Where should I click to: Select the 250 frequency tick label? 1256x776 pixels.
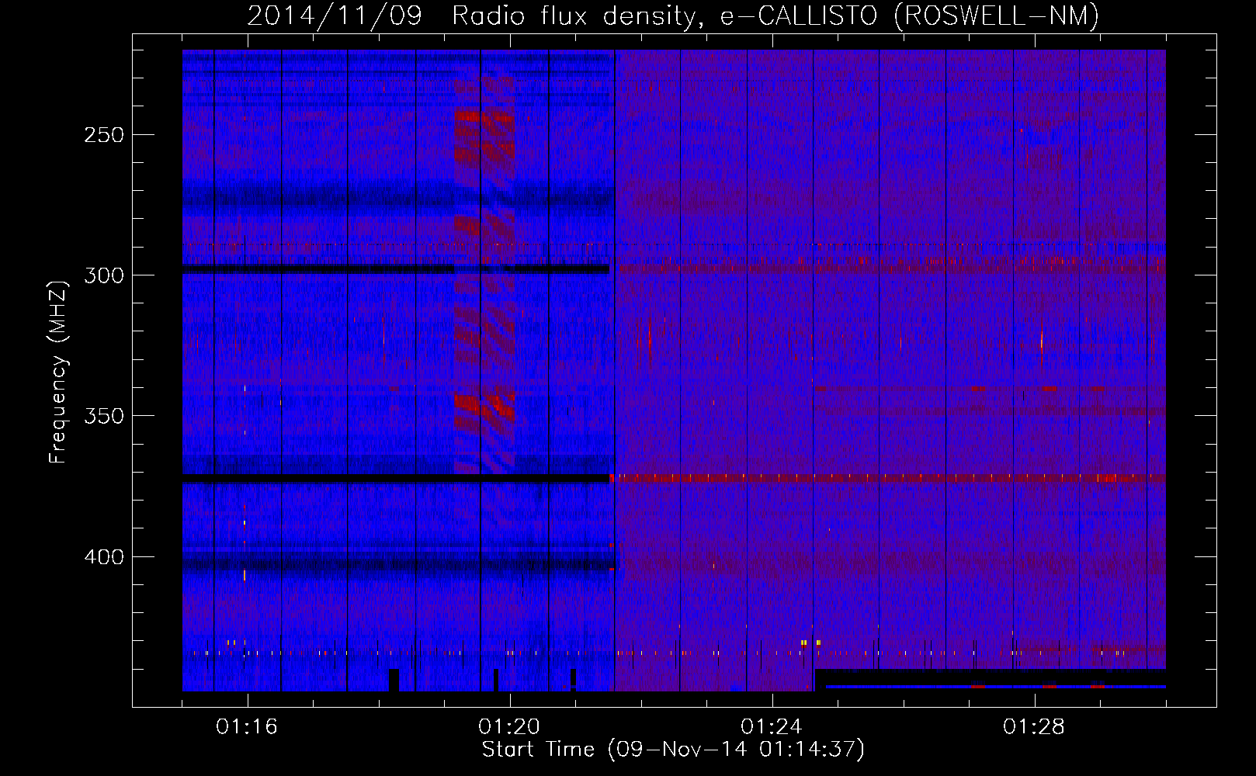[105, 135]
